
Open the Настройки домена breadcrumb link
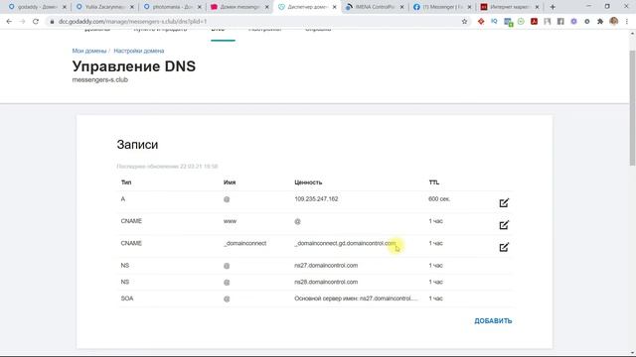(x=139, y=51)
